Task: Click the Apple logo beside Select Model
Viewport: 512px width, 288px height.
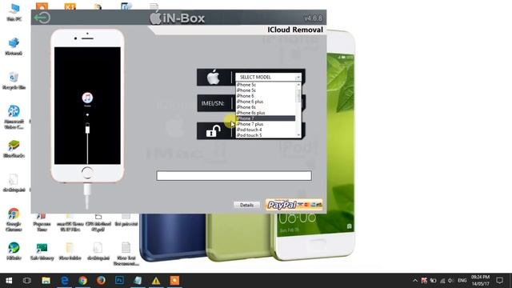Action: pyautogui.click(x=214, y=78)
